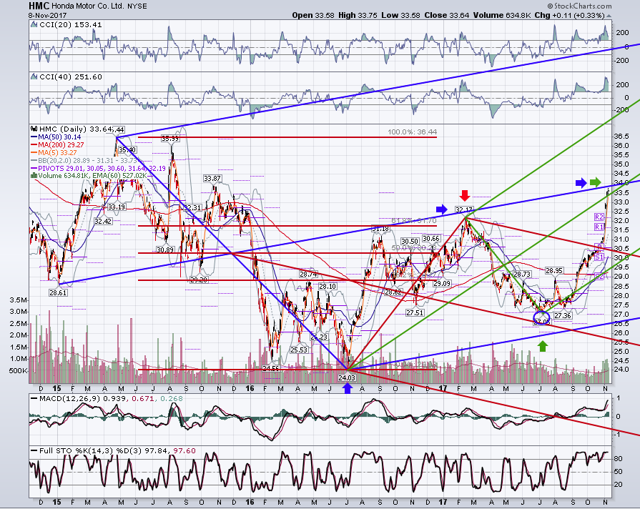Viewport: 640px width, 509px height.
Task: Click the CCI(20) indicator panel icon
Action: [34, 25]
